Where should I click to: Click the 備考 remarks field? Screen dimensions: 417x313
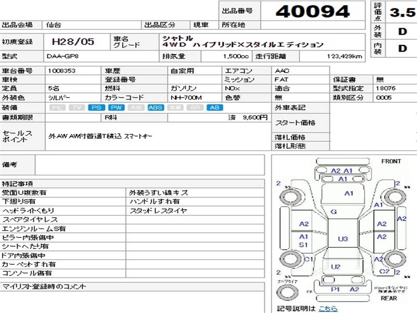(x=150, y=165)
